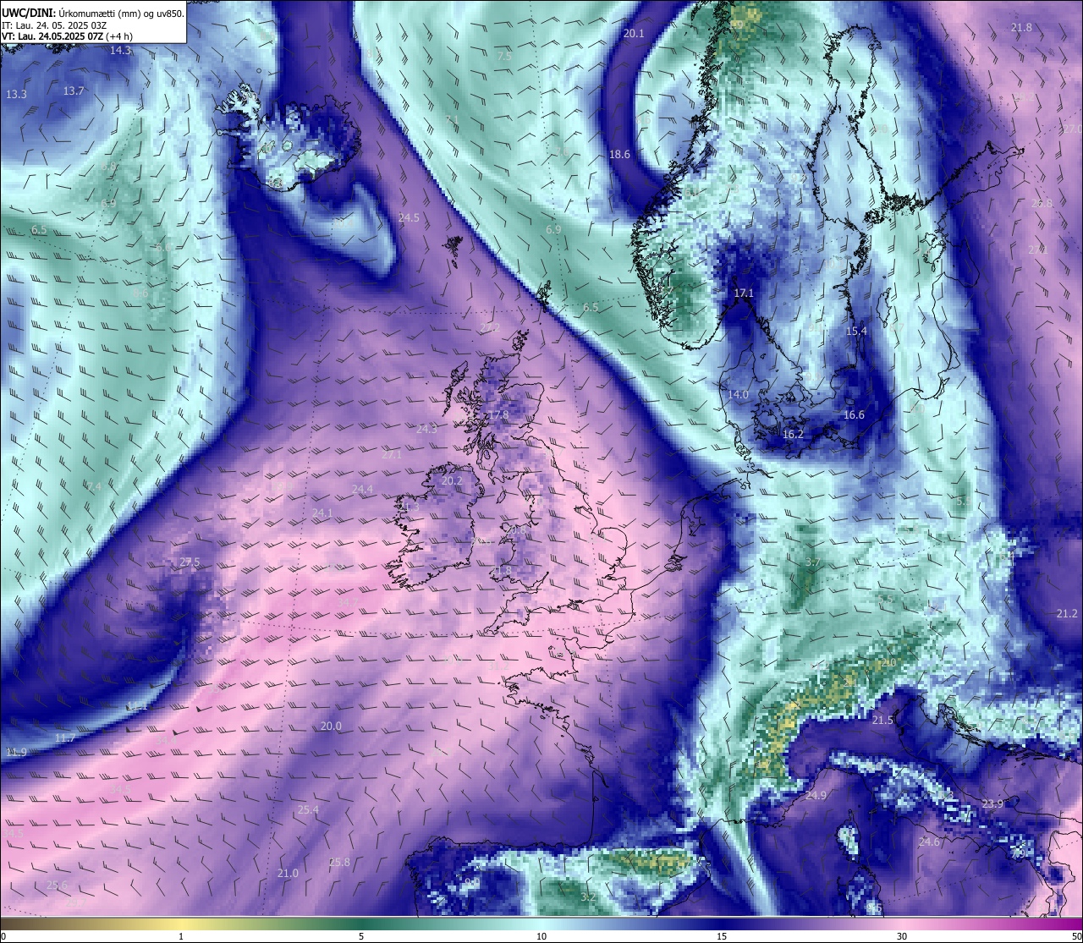The width and height of the screenshot is (1083, 943).
Task: Click the 24.6 value label
Action: coord(929,842)
